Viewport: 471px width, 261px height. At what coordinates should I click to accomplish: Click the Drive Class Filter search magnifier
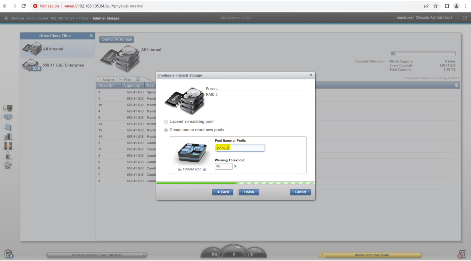(x=91, y=36)
